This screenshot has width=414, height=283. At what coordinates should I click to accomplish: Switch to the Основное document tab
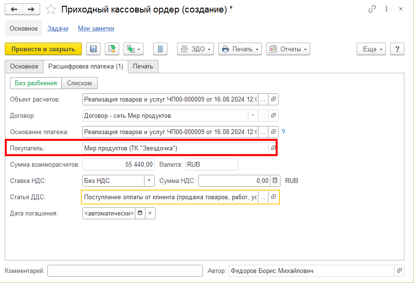click(x=24, y=67)
